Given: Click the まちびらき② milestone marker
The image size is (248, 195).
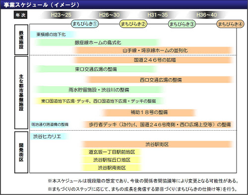Looking at the screenshot, I should [x=133, y=24].
